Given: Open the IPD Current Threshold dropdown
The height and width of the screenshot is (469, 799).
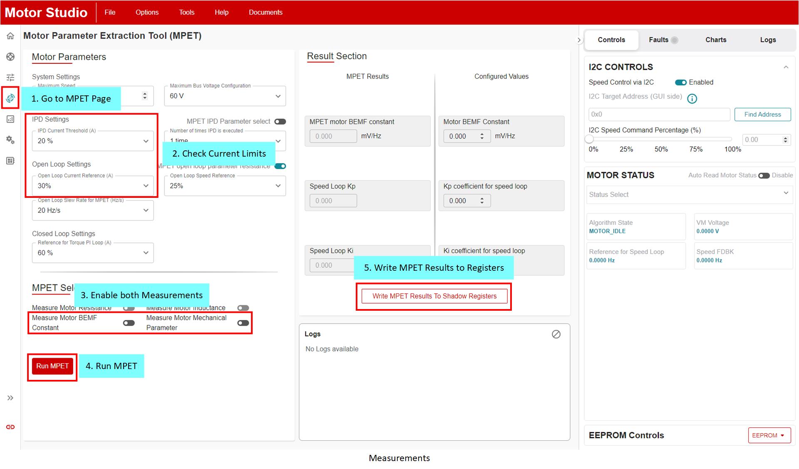Looking at the screenshot, I should click(92, 141).
